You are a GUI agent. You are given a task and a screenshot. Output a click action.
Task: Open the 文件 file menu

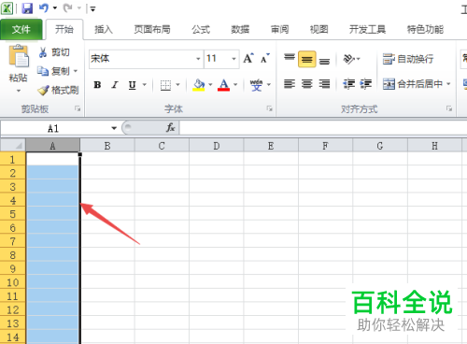click(21, 29)
